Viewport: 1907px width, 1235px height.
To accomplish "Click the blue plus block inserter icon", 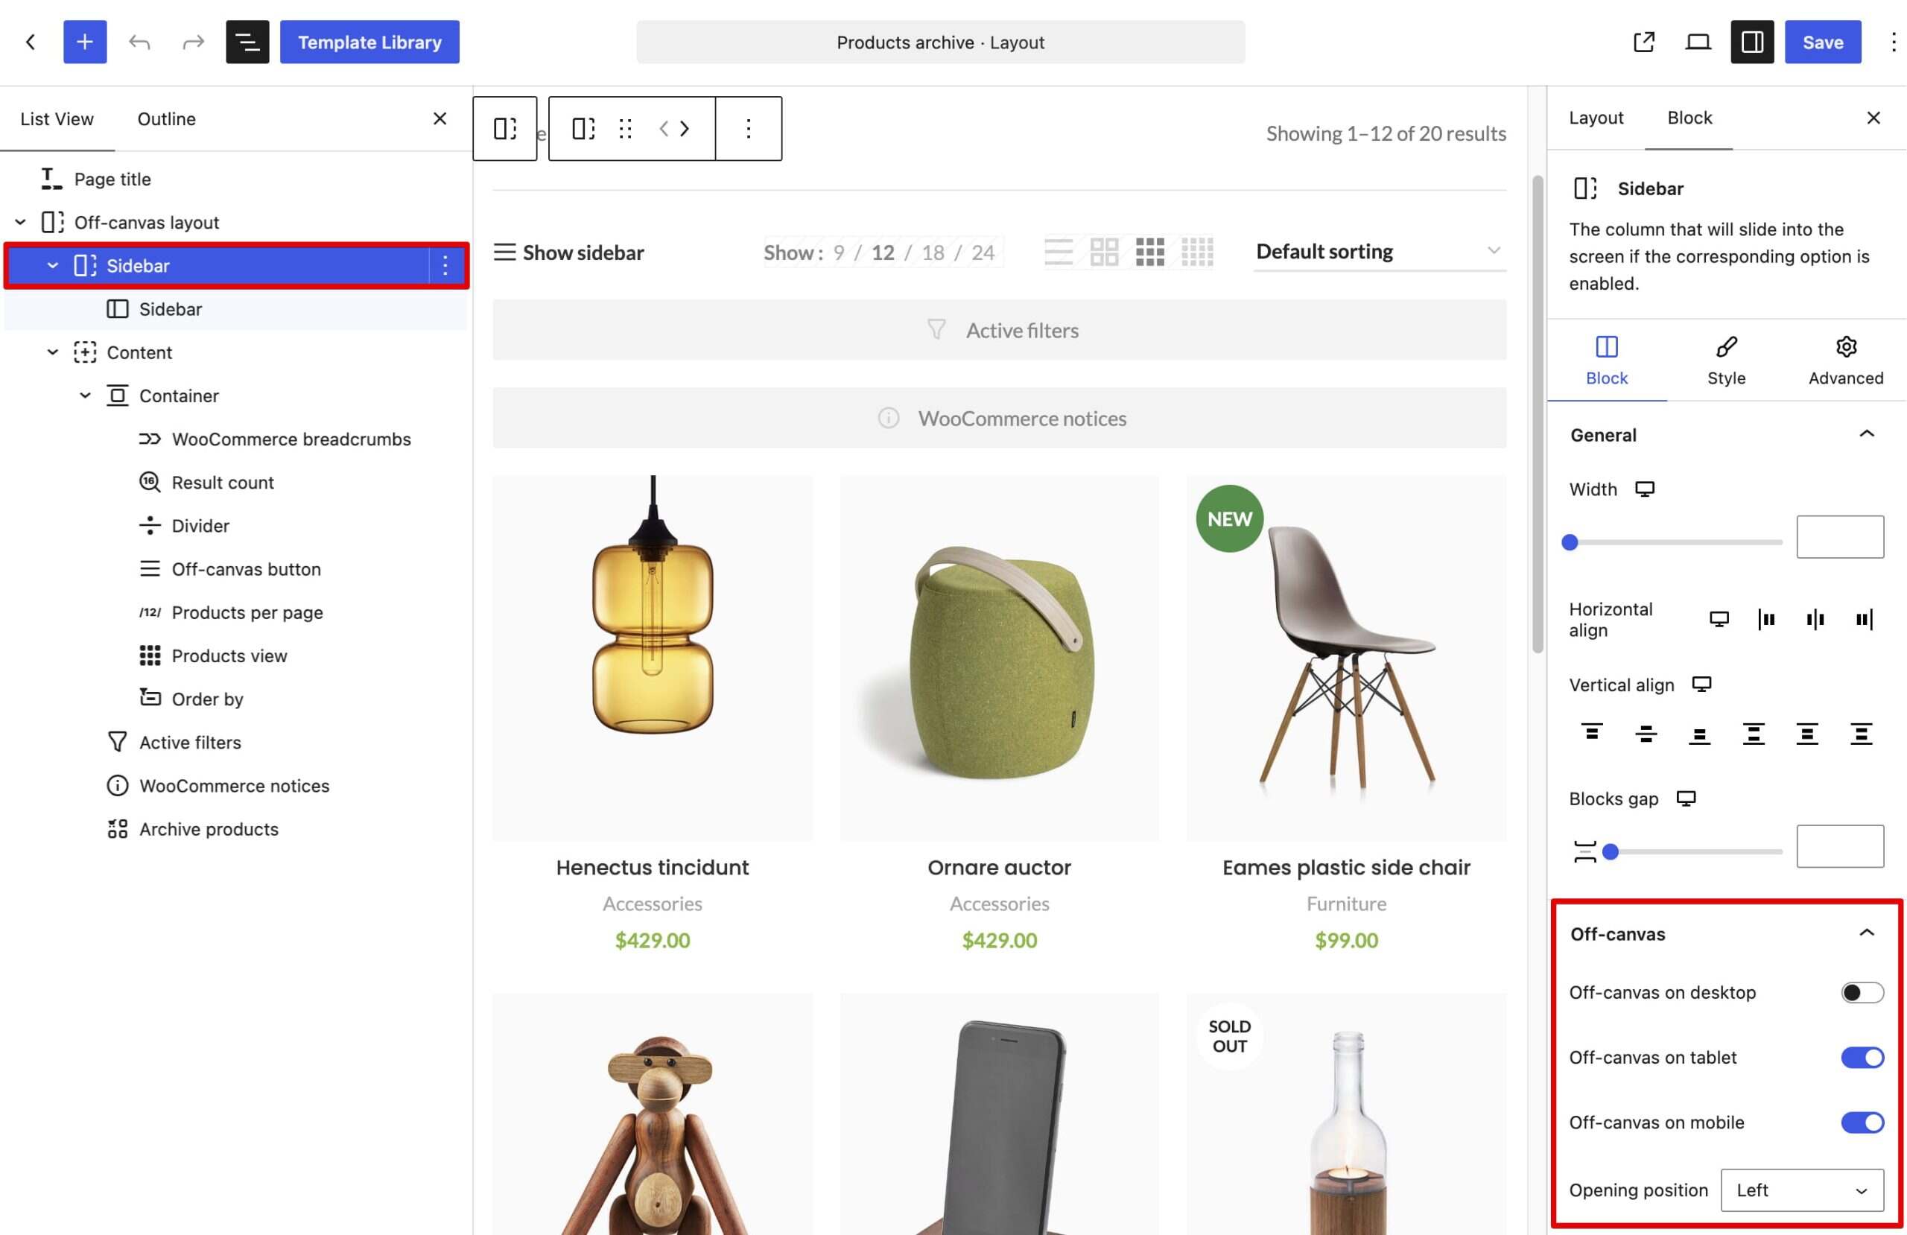I will pos(85,42).
